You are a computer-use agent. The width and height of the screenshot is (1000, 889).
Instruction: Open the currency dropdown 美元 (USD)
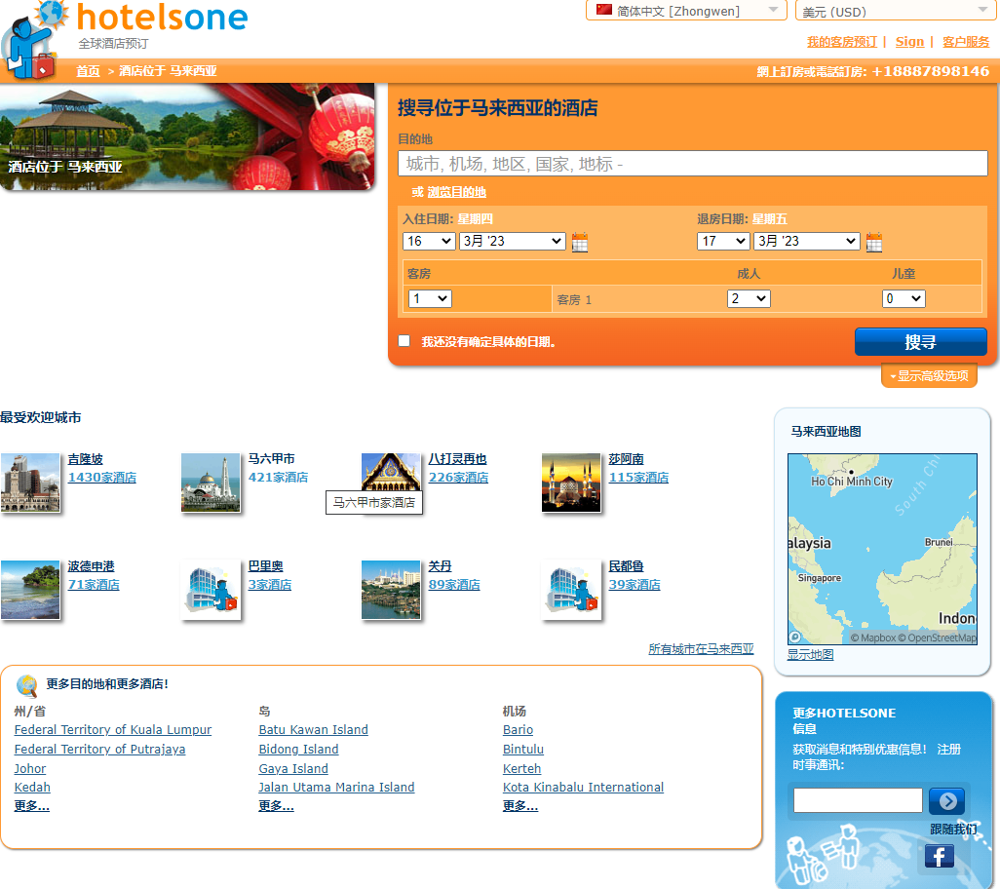896,10
